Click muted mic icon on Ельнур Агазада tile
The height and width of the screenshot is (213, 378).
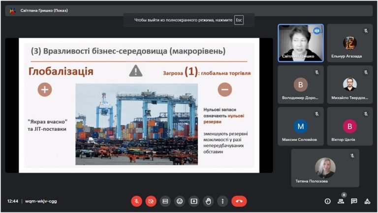366,30
